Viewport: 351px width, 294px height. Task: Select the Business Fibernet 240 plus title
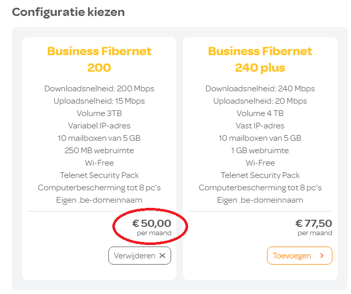click(260, 59)
